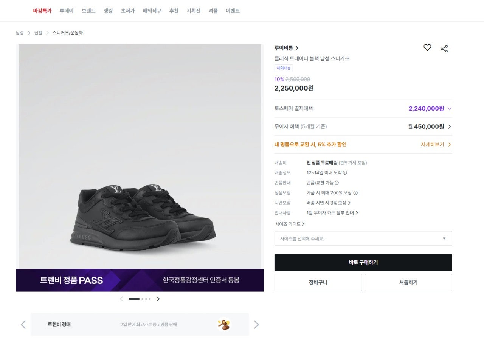
Task: Click the heart wishlist icon
Action: tap(427, 48)
